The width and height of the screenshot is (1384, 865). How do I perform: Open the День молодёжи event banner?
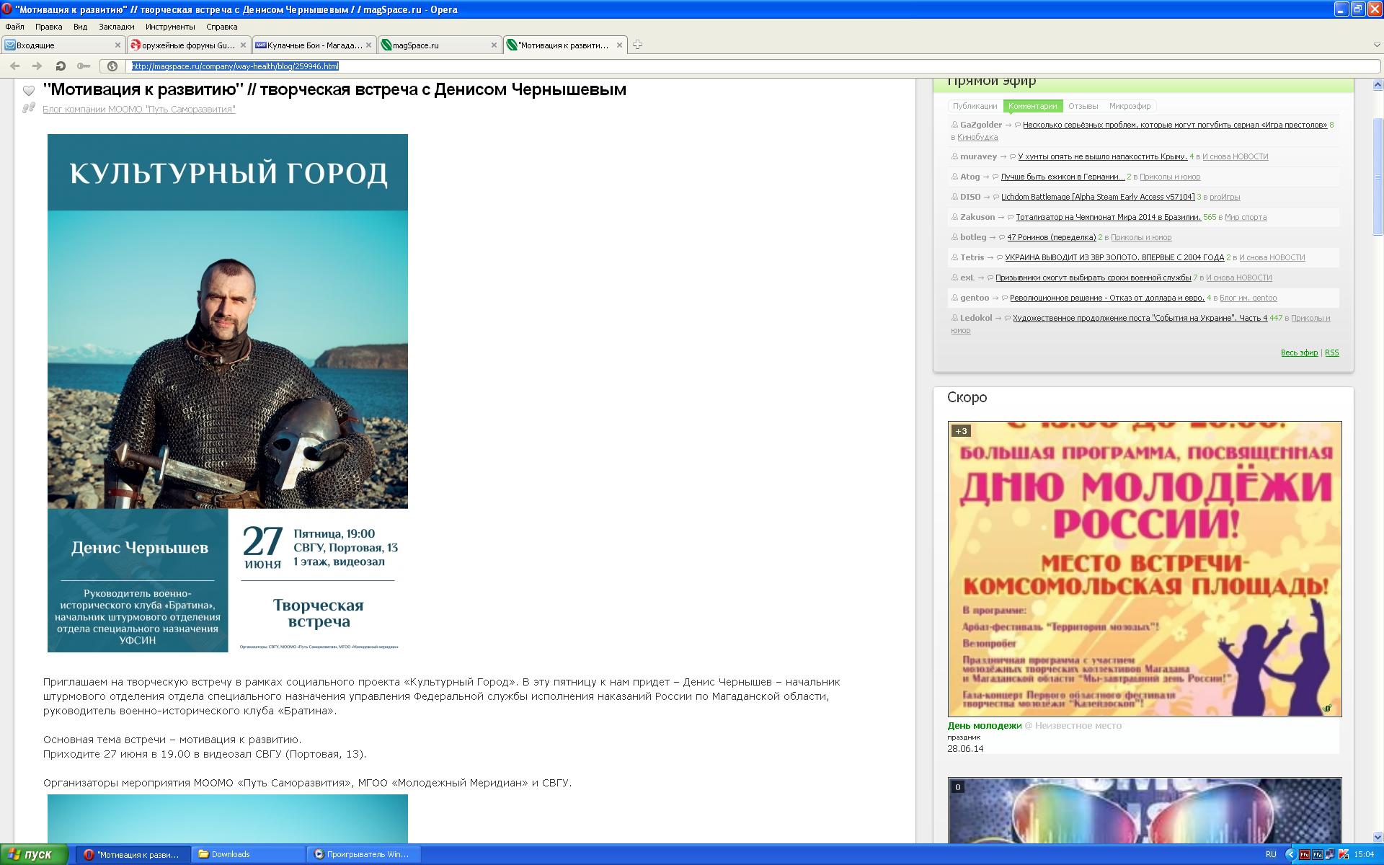pos(1144,568)
